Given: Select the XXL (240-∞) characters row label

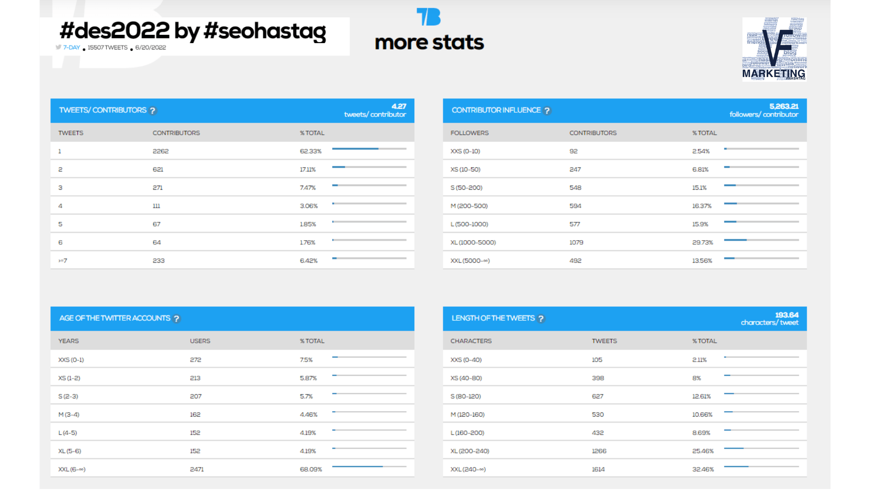Looking at the screenshot, I should coord(468,469).
